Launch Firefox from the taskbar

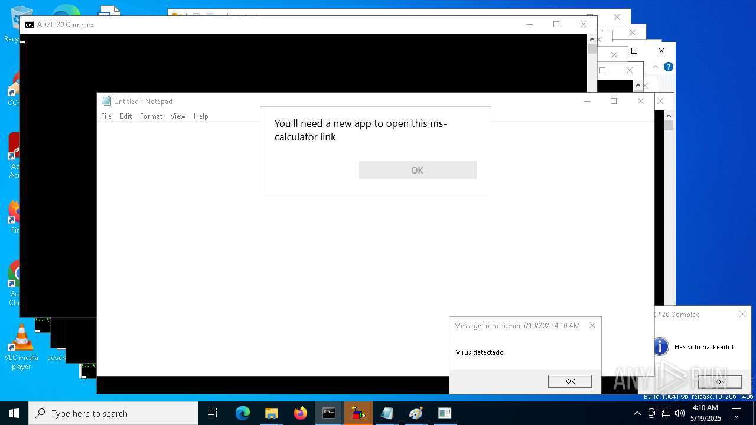tap(301, 413)
